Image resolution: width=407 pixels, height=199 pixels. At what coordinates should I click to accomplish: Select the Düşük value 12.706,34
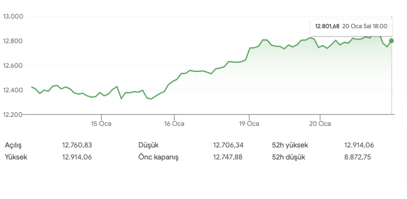click(228, 145)
